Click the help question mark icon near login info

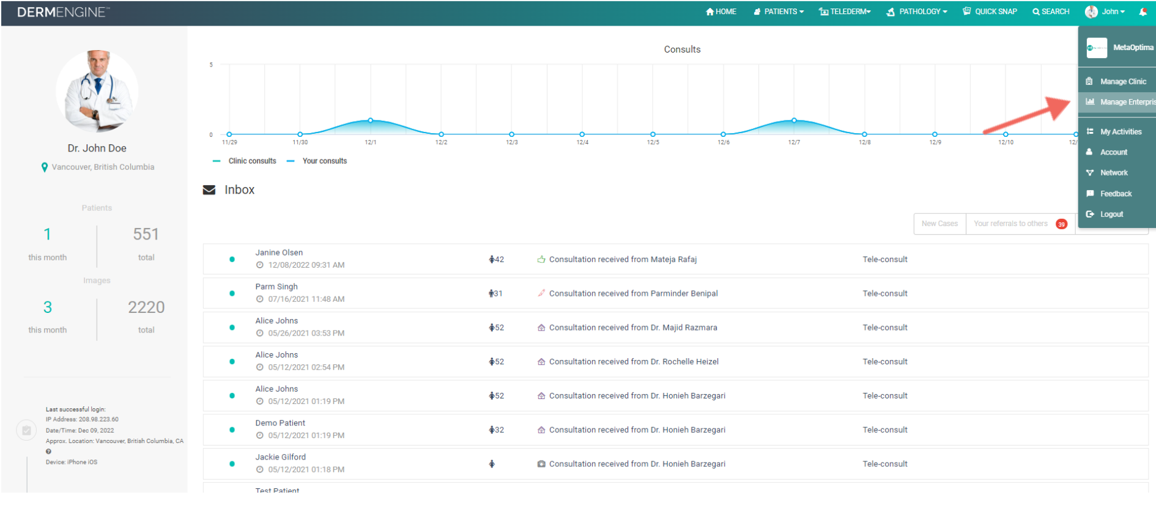tap(48, 452)
